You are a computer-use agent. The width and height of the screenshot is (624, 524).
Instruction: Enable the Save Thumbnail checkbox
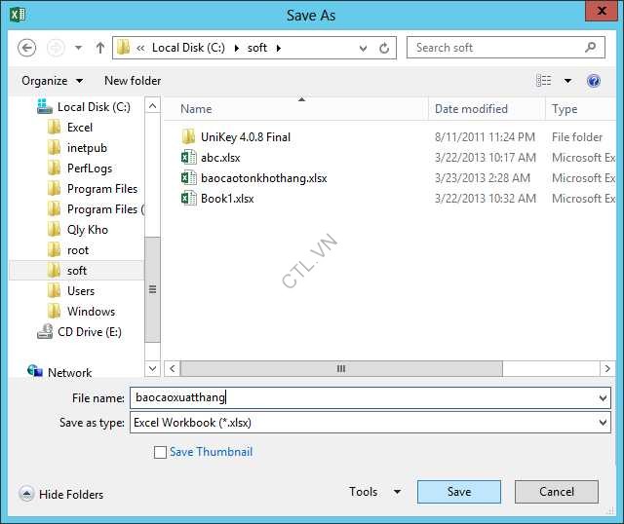click(160, 452)
